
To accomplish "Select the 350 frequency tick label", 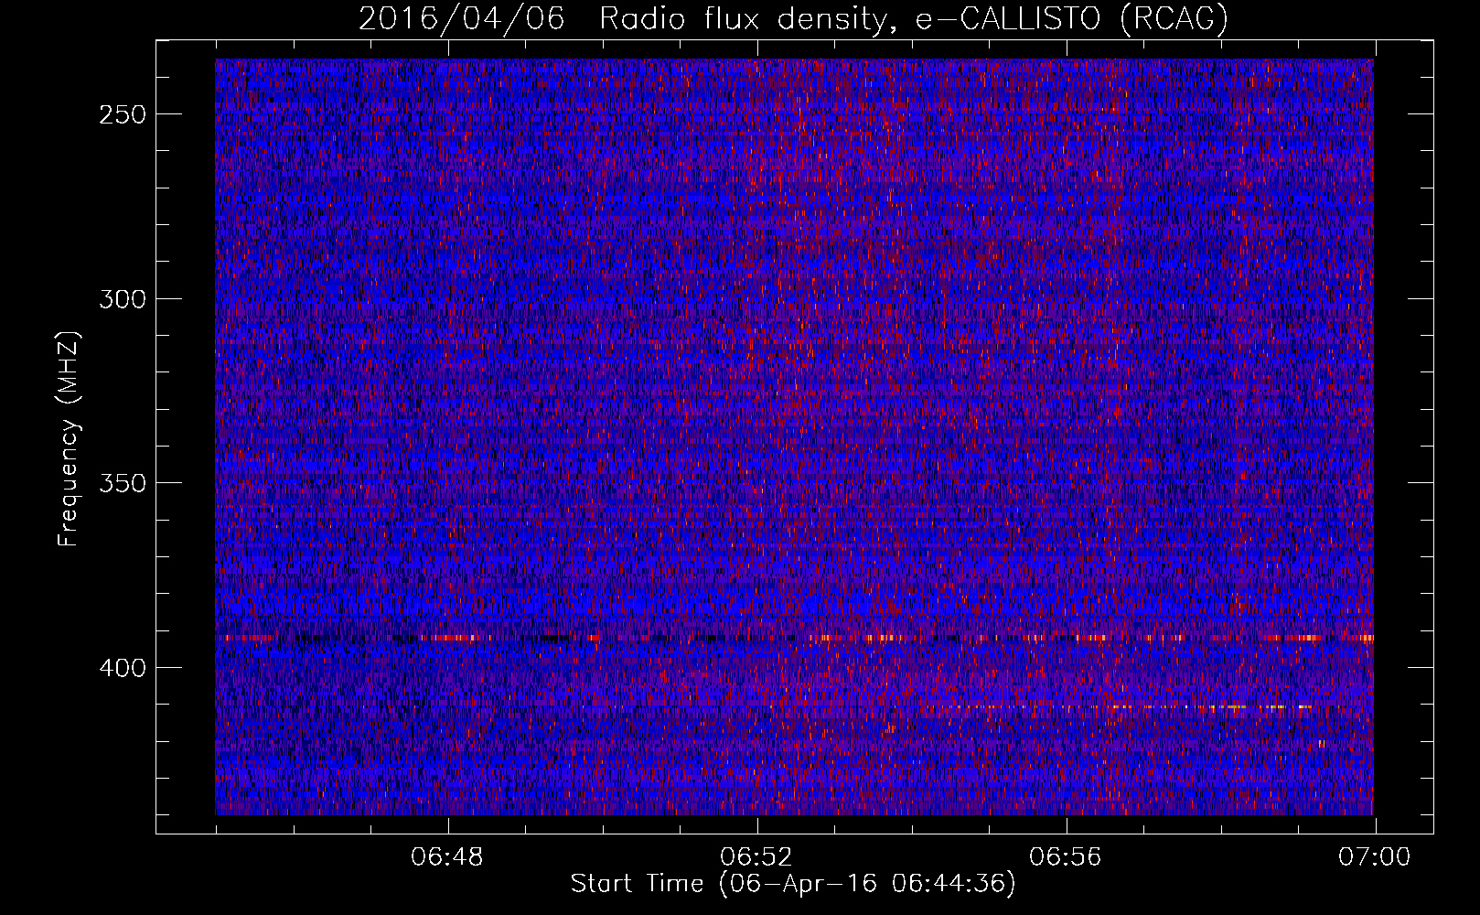I will pos(123,483).
